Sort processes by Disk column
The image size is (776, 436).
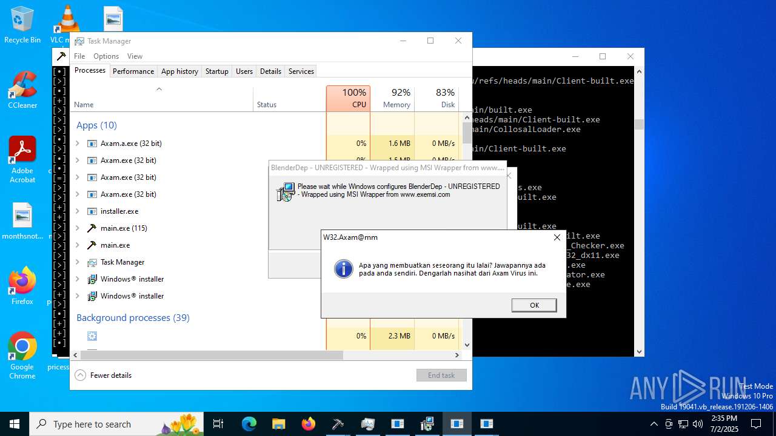(x=436, y=99)
